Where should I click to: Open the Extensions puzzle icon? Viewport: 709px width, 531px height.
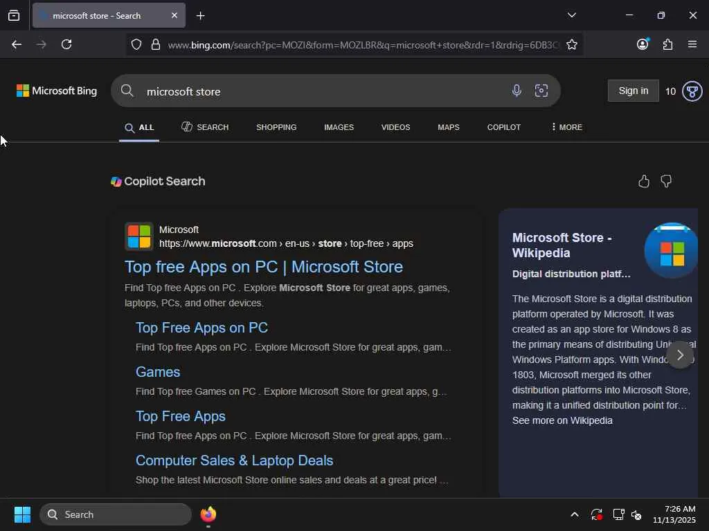click(x=667, y=44)
